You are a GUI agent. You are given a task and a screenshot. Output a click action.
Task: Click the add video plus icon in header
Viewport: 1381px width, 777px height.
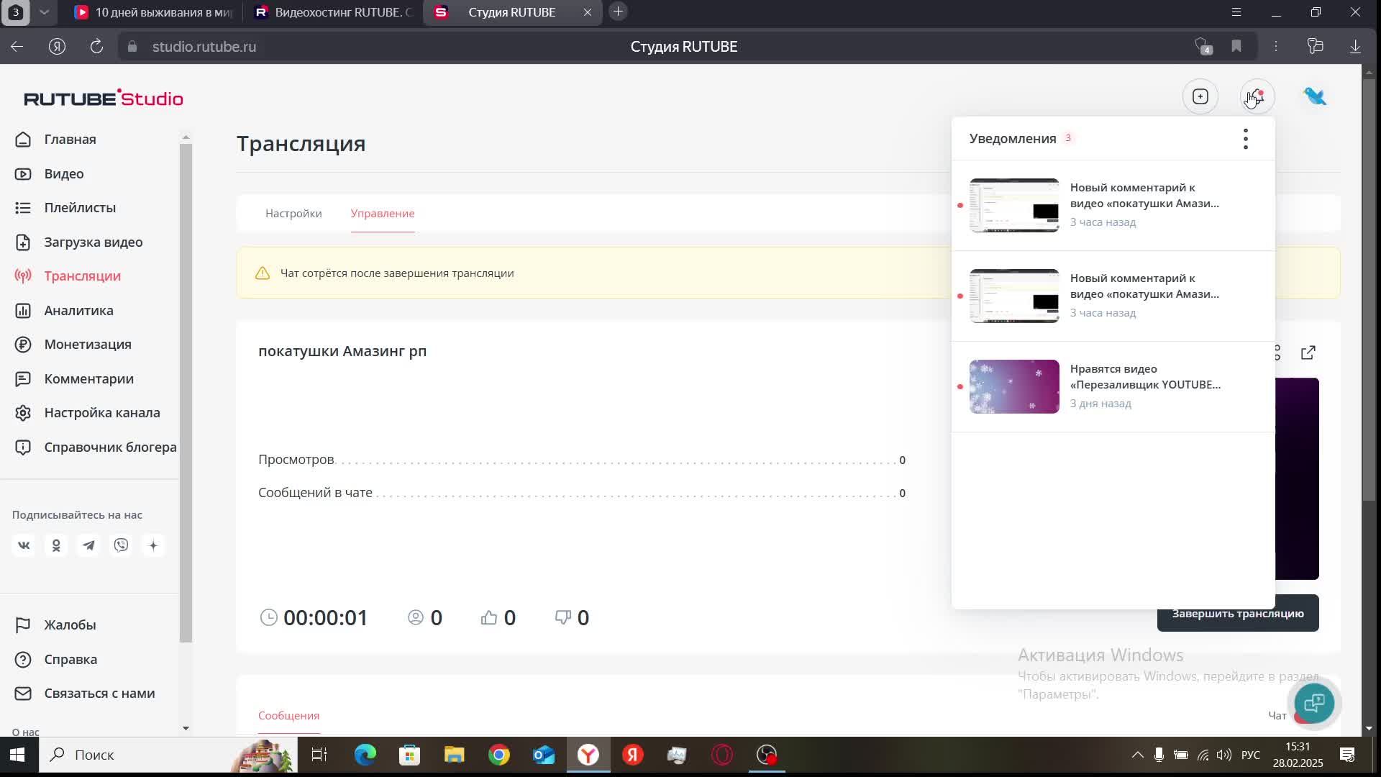click(1200, 97)
